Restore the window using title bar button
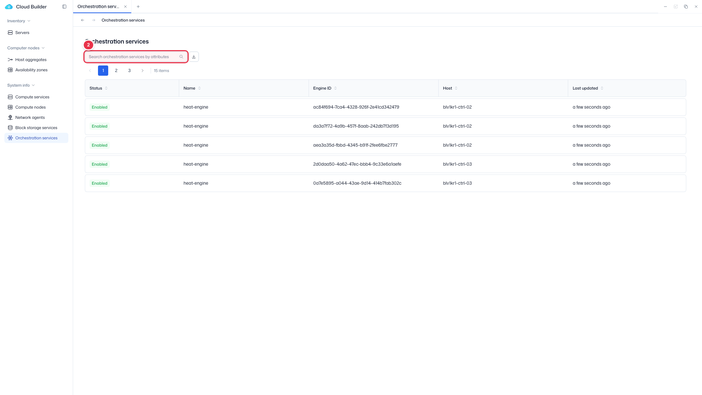Viewport: 702px width, 395px height. pyautogui.click(x=686, y=7)
